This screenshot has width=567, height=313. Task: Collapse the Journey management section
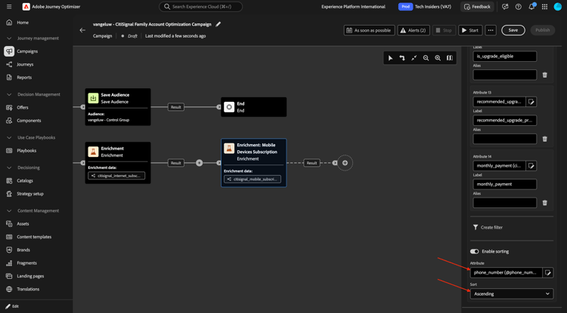(x=9, y=38)
